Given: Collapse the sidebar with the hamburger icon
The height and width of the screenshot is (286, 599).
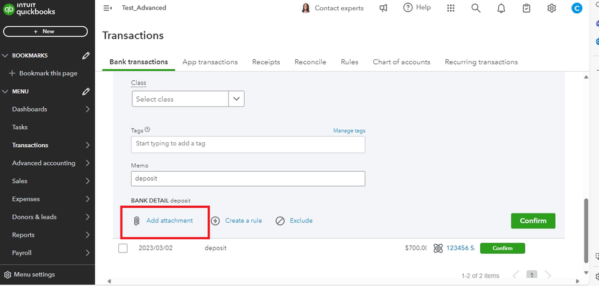Looking at the screenshot, I should click(107, 8).
